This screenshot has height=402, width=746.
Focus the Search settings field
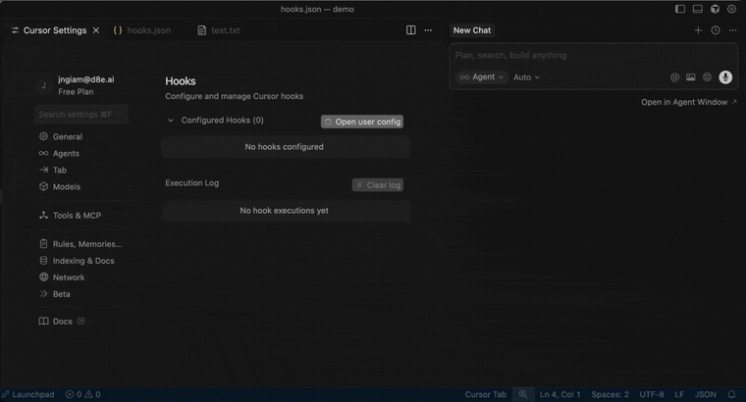[81, 114]
